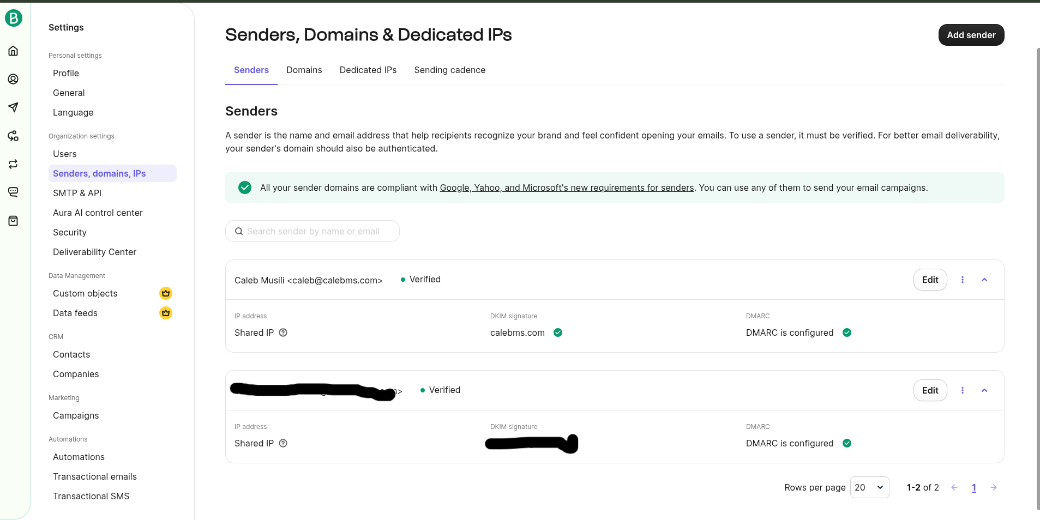
Task: Open the Contacts person icon in left rail
Action: point(13,79)
